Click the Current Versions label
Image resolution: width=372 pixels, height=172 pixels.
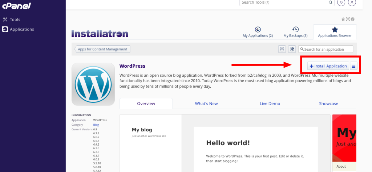pos(82,129)
